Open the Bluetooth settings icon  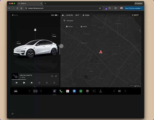[x=74, y=91]
